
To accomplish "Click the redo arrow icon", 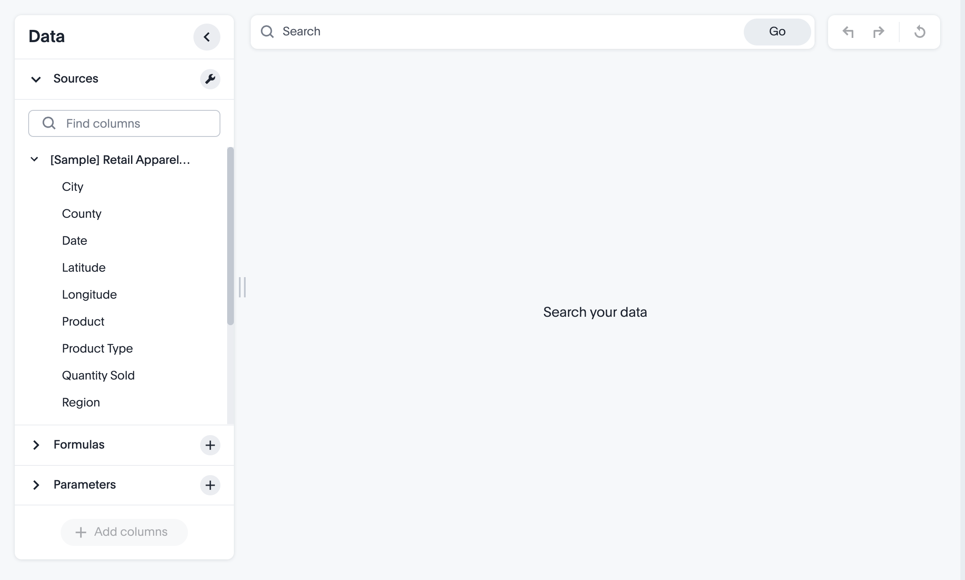I will point(879,32).
